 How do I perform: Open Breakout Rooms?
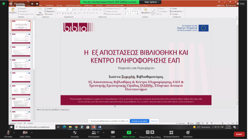coord(172,135)
